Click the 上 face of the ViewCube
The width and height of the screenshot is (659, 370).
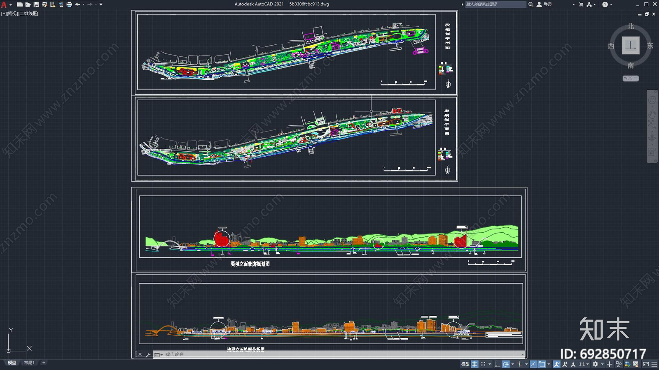(631, 45)
